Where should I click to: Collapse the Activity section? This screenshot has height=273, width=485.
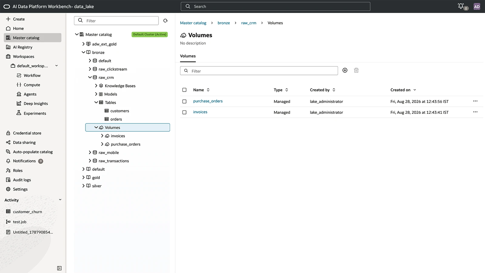pos(60,200)
